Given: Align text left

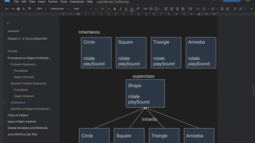Looking at the screenshot, I should point(166,9).
